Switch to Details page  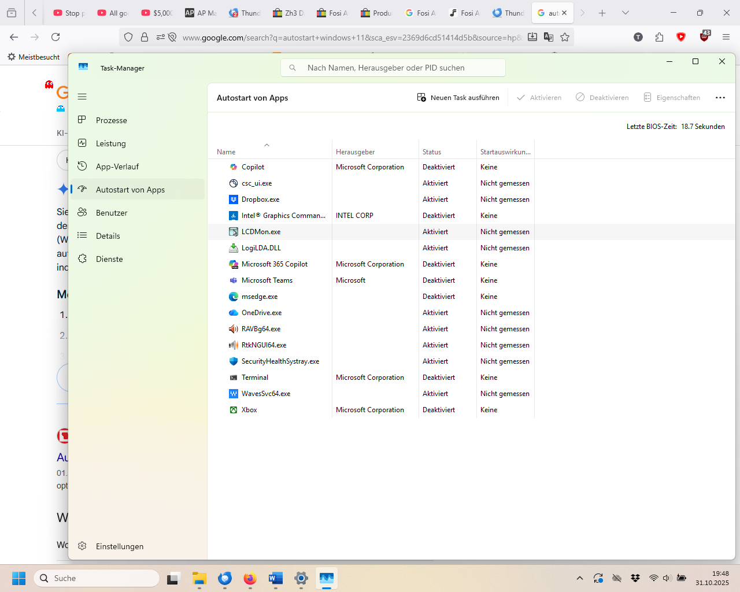tap(108, 236)
